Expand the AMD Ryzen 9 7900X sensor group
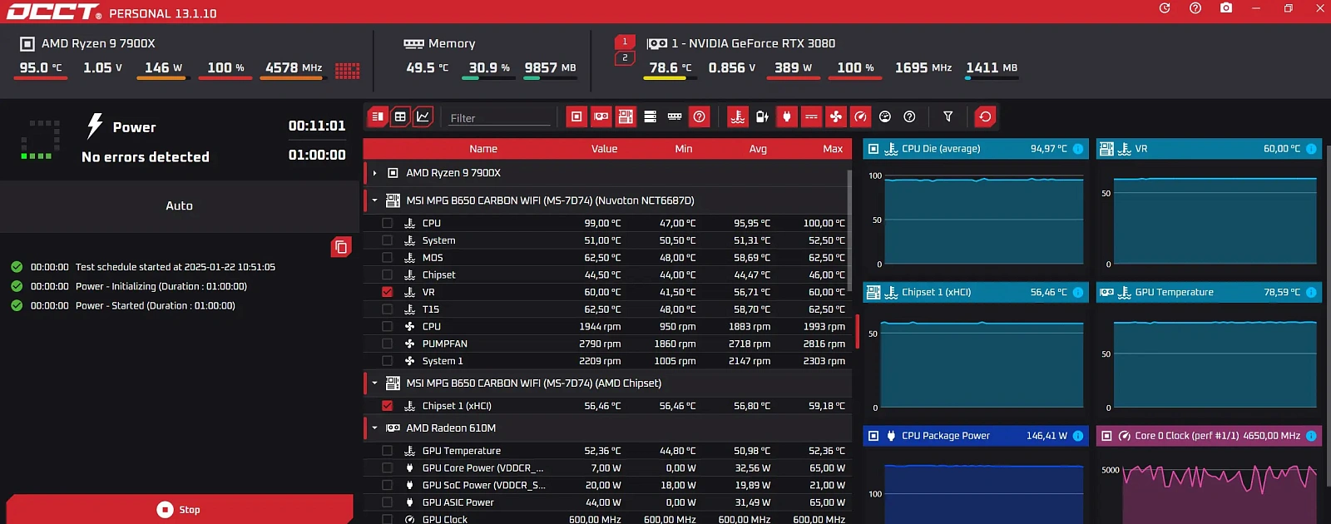 [x=375, y=173]
